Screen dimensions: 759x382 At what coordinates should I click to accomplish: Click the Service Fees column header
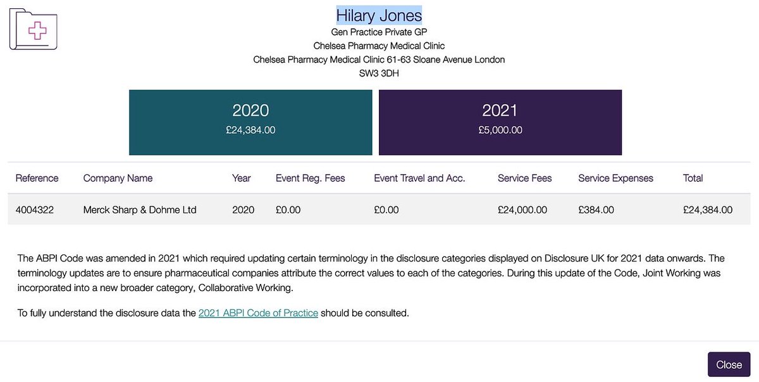[x=524, y=178]
